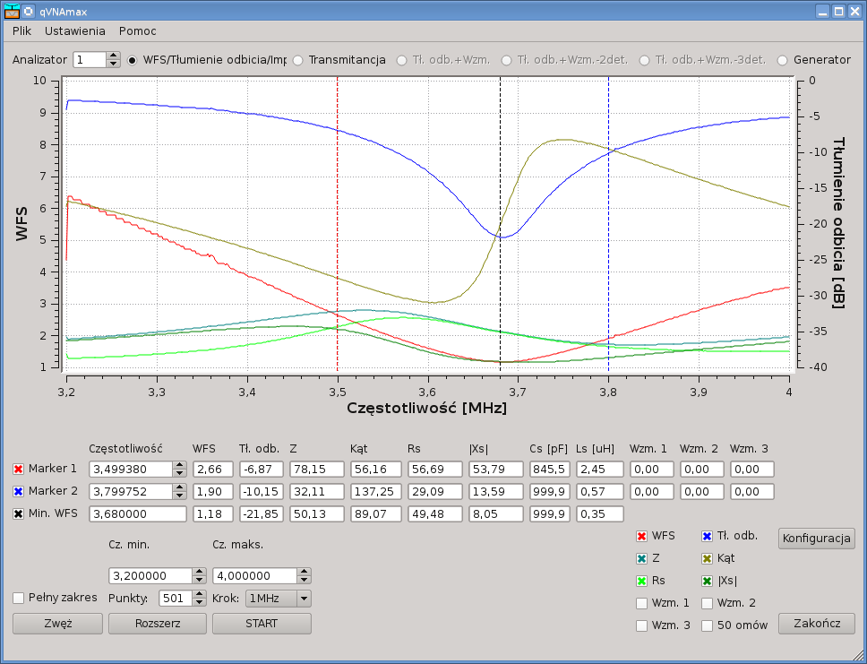Click Marker 1 Cs value 845,5
867x664 pixels.
tap(549, 470)
